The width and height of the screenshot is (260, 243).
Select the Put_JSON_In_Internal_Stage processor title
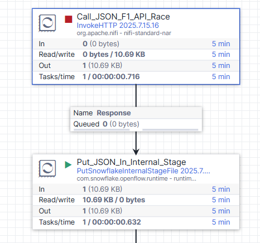point(131,162)
